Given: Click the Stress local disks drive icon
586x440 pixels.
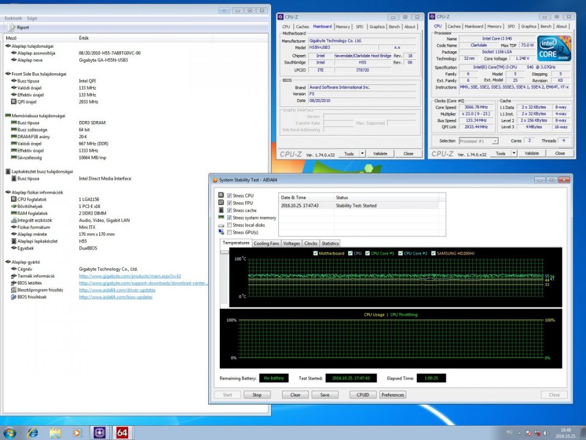Looking at the screenshot, I should (x=221, y=225).
